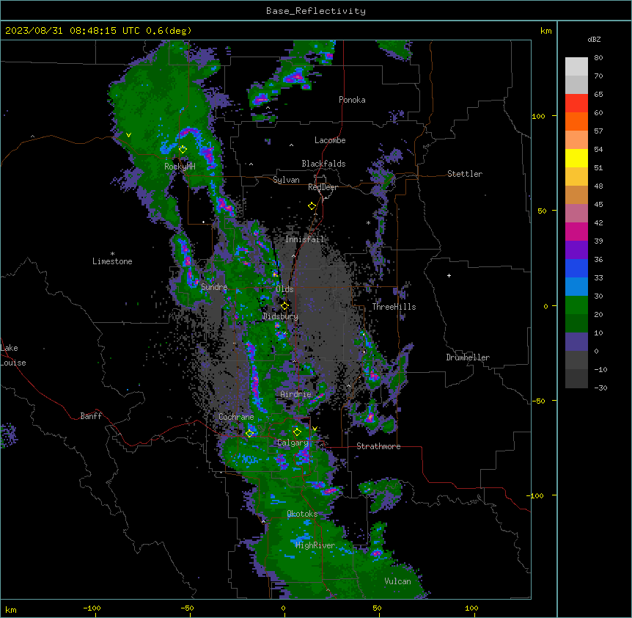The height and width of the screenshot is (618, 632).
Task: Click the Drumheller label
Action: tap(468, 357)
